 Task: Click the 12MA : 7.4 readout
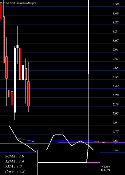pos(14,161)
